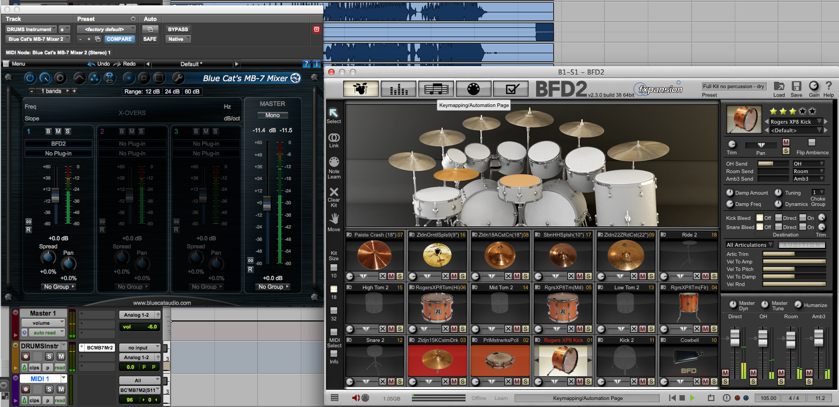Open the Blue Cat info icon
The width and height of the screenshot is (839, 407).
point(316,64)
